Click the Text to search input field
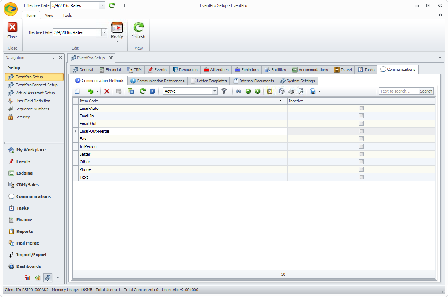 coord(399,91)
